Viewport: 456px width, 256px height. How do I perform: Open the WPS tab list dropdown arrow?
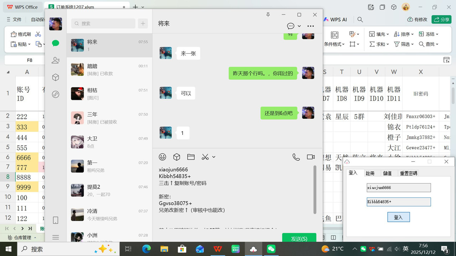(x=143, y=7)
